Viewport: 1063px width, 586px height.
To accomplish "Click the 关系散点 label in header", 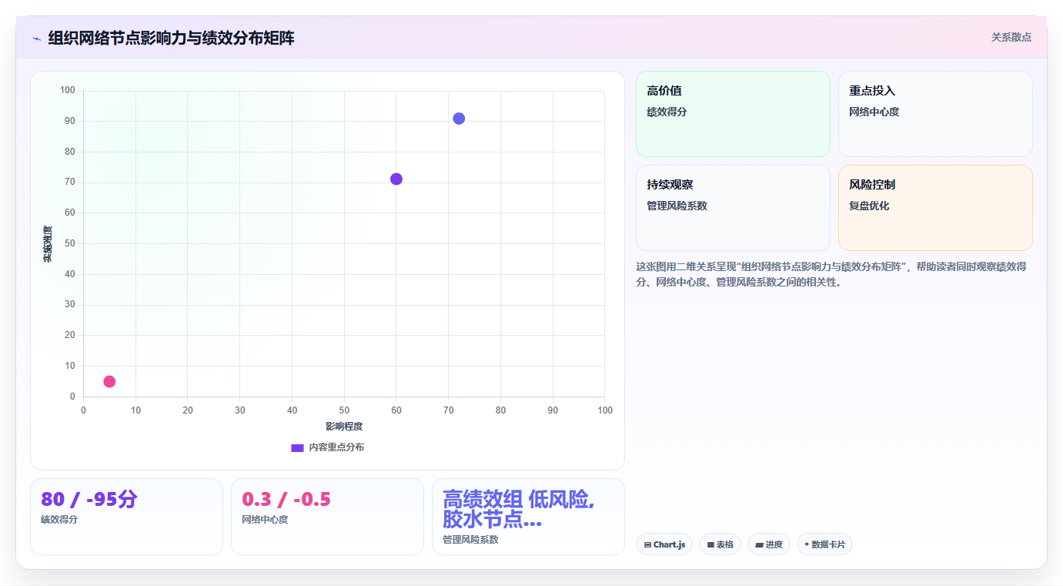I will [x=1011, y=37].
